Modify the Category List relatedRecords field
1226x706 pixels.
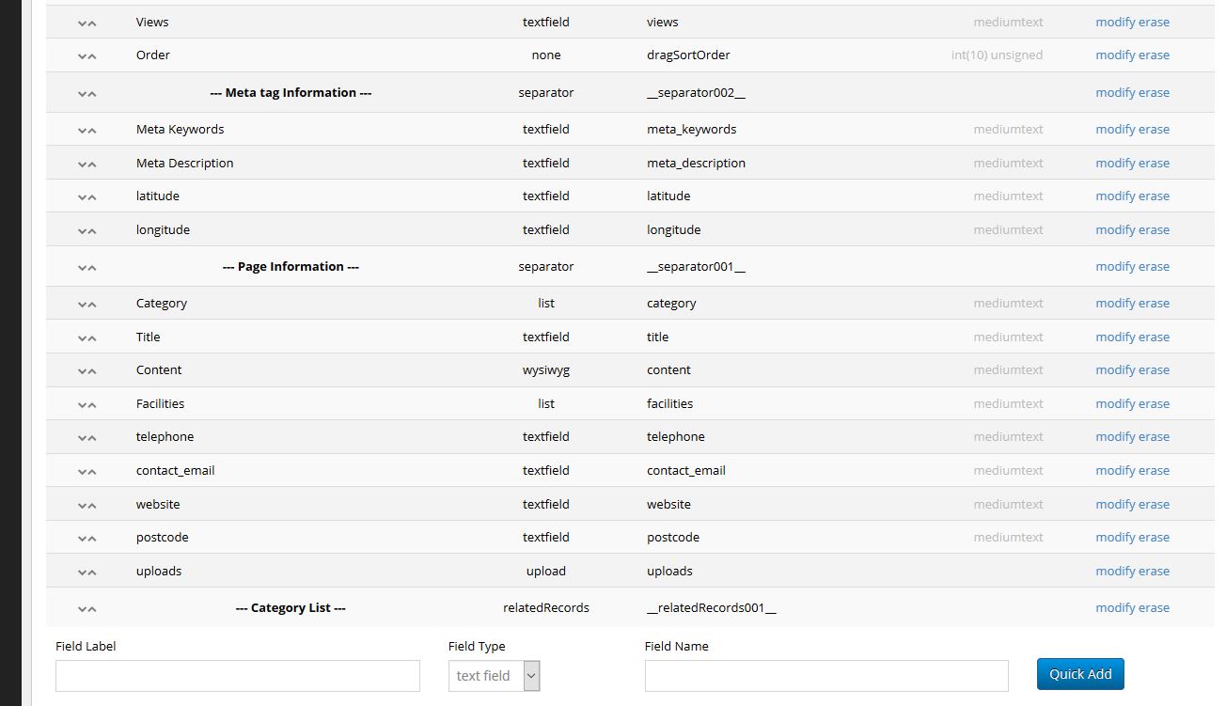[1115, 607]
